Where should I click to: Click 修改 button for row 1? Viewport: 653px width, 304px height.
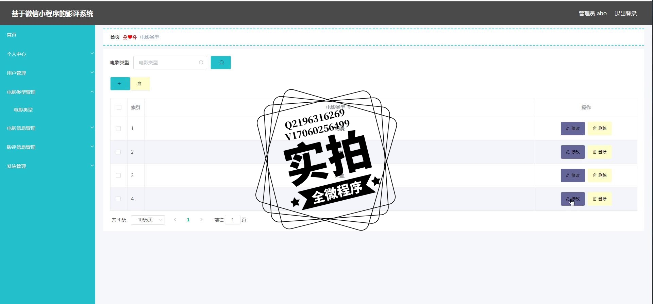tap(573, 129)
